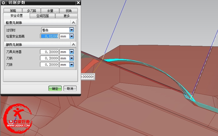Screen dimensions: 218x136
Task: Collapse the 部件几何体 section
Action: pyautogui.click(x=73, y=45)
